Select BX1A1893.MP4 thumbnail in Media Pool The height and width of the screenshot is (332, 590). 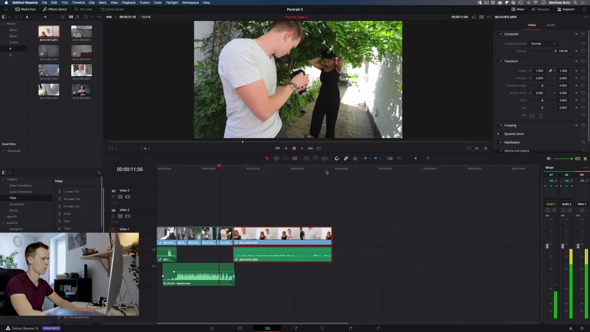pyautogui.click(x=81, y=70)
